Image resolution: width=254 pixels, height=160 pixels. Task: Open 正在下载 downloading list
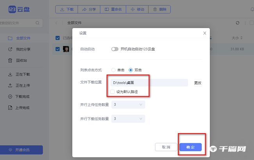(23, 74)
